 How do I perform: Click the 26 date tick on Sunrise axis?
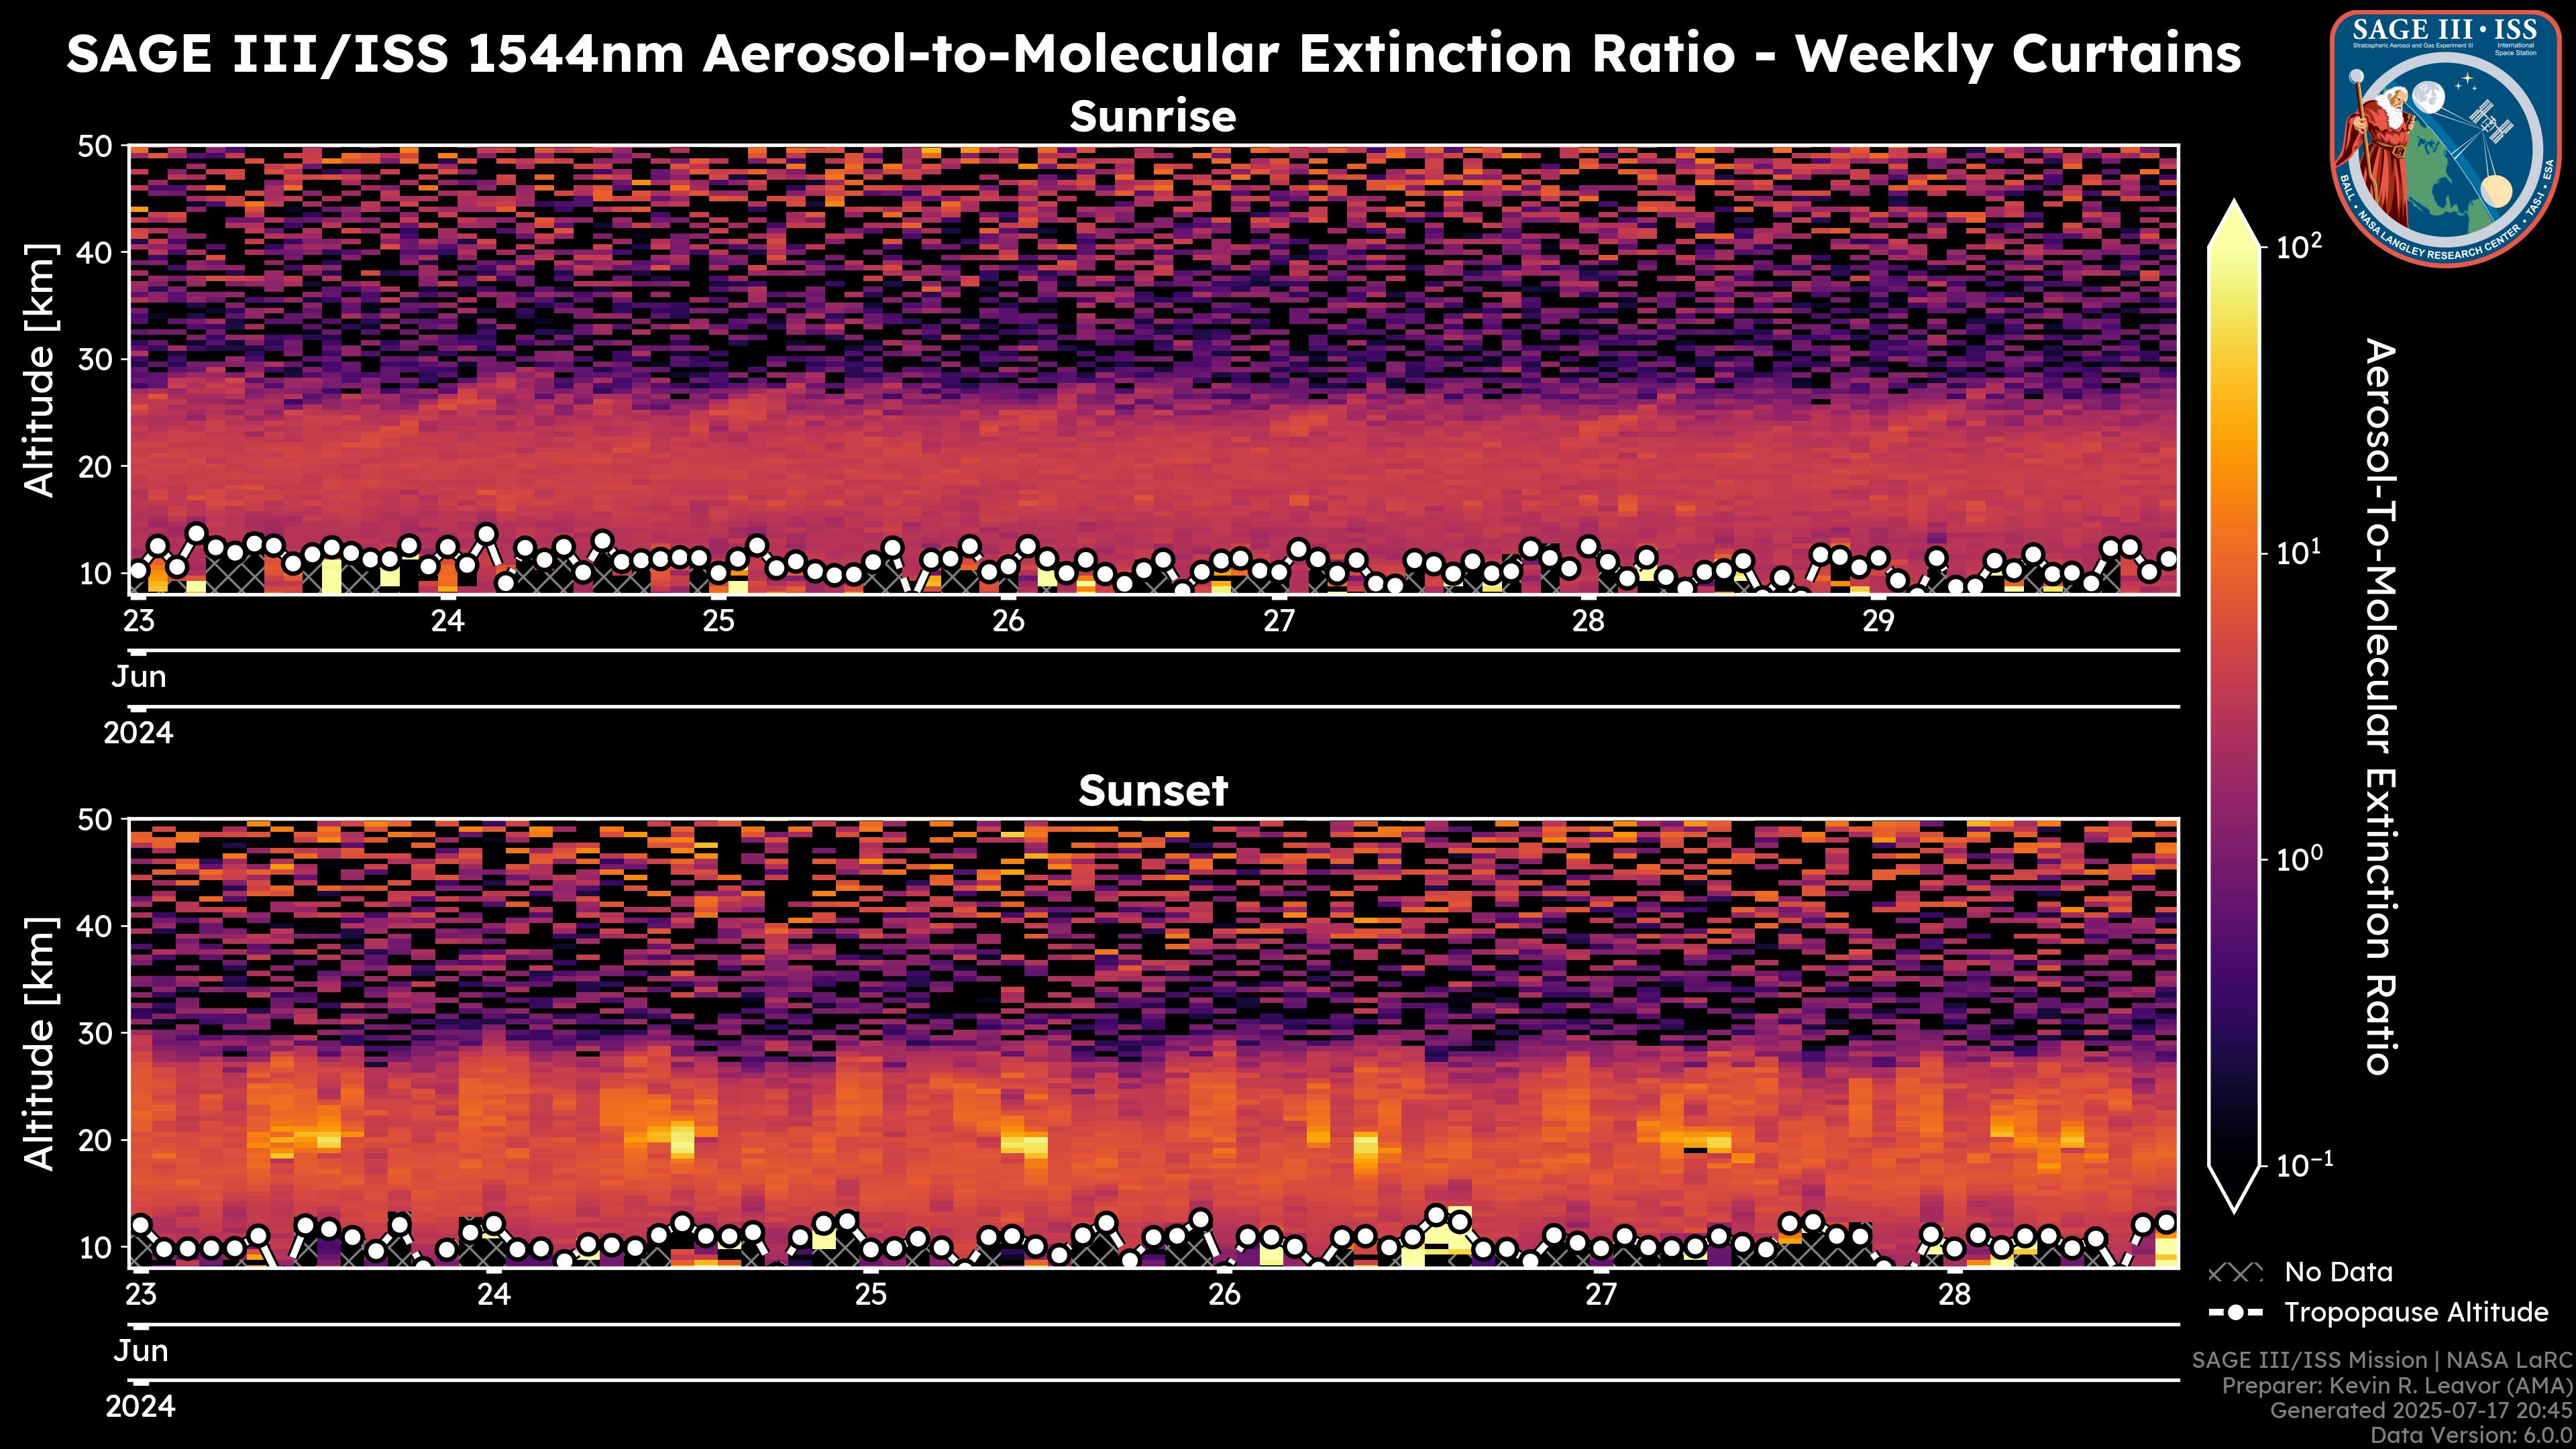pos(1008,621)
